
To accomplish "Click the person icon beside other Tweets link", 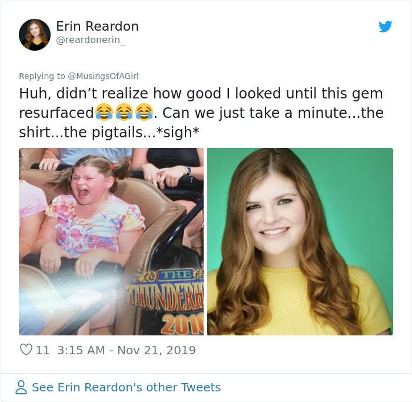I will [x=21, y=387].
